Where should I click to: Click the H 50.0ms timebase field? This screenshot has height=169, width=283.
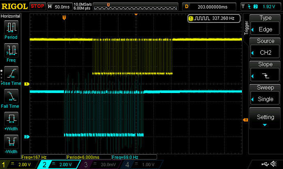[59, 7]
